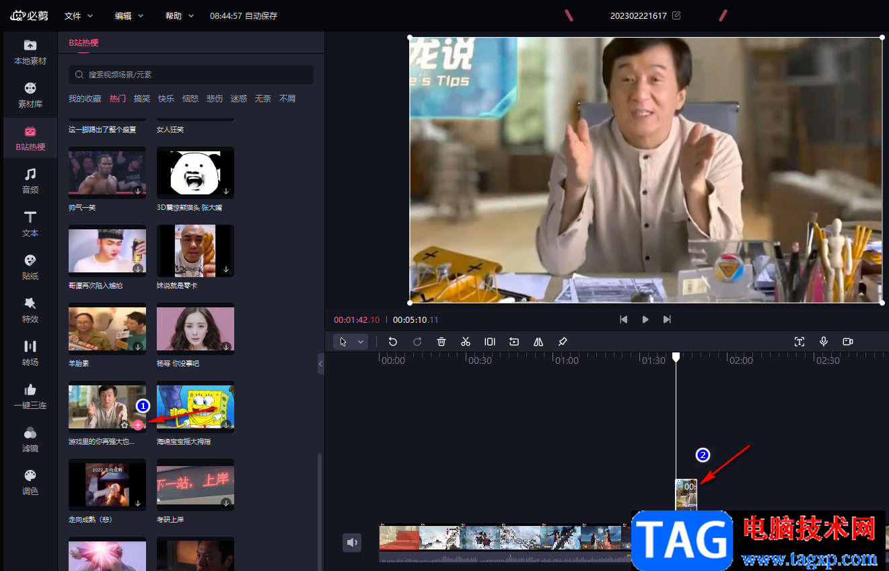Select the 妹说就是零卡 thumbnail
This screenshot has height=571, width=889.
(x=195, y=251)
